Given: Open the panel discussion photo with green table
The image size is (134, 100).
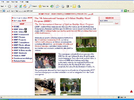Looking at the screenshot, I should [86, 44].
